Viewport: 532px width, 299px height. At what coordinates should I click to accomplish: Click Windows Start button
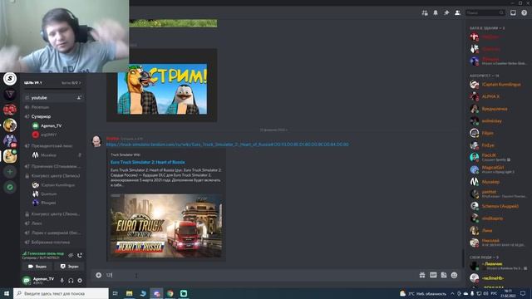pos(7,293)
